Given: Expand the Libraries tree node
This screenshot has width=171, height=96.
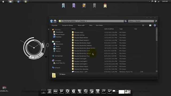Looking at the screenshot, I should coord(57,42).
